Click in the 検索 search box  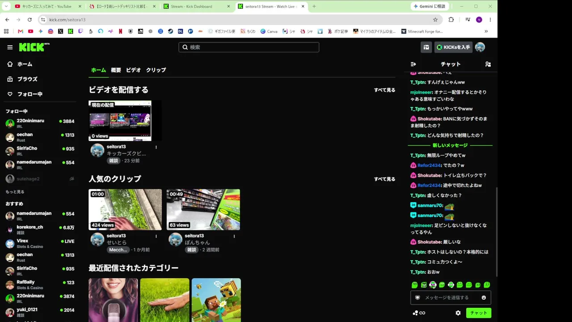(x=249, y=47)
